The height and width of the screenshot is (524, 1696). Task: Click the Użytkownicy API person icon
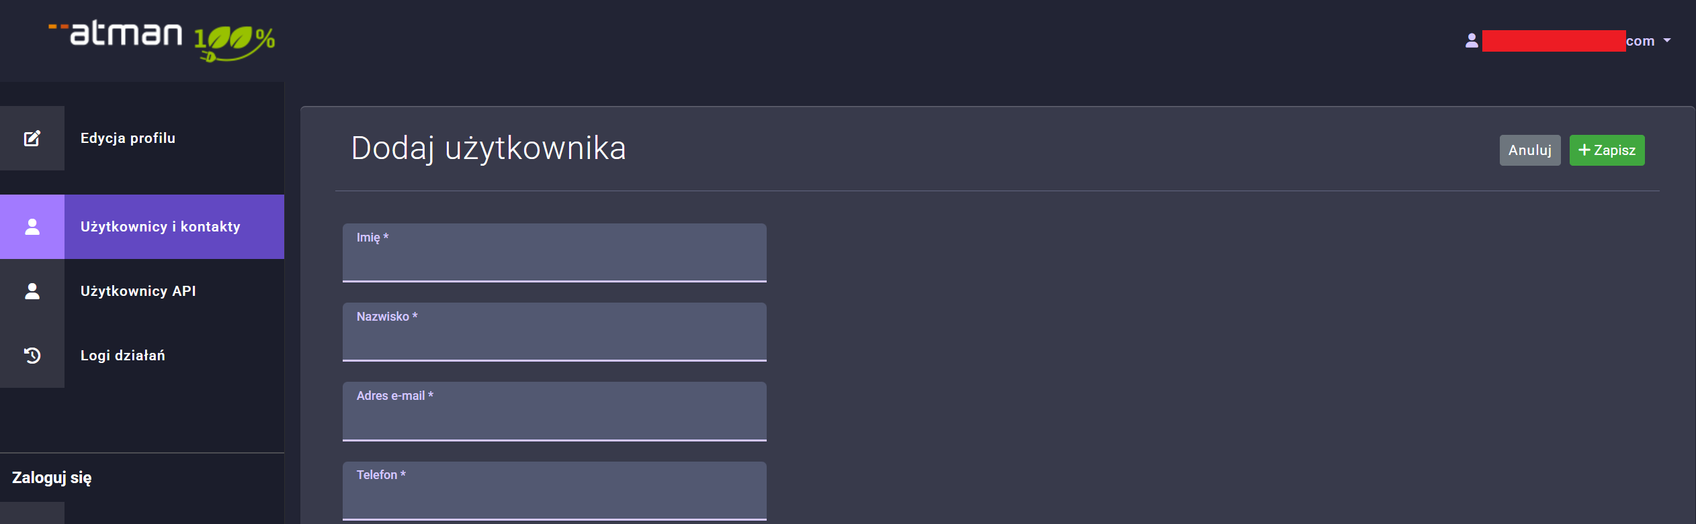[x=32, y=291]
